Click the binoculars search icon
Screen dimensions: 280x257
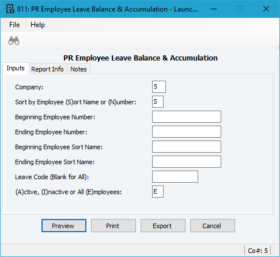tap(14, 40)
